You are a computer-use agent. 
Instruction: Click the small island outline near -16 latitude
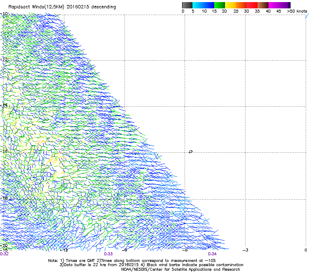pos(190,152)
